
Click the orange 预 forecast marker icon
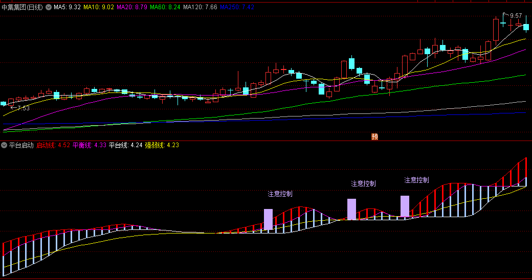click(x=374, y=136)
